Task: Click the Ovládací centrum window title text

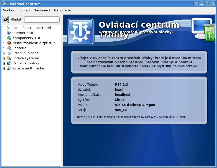Action: [x=25, y=4]
